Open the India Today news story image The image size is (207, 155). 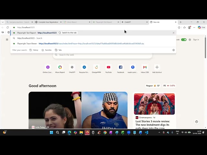(78, 110)
